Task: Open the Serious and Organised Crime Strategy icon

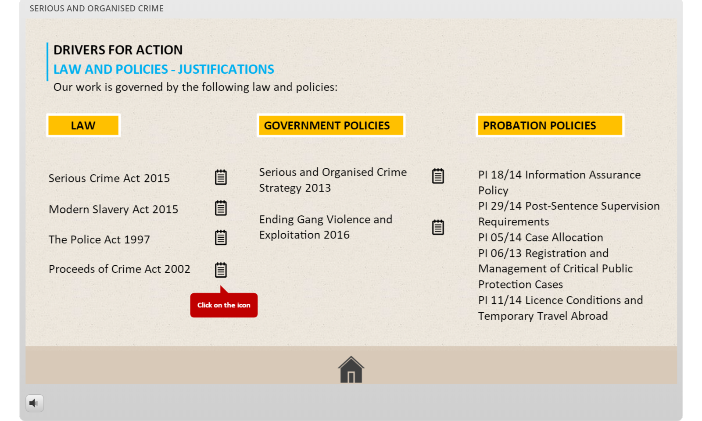Action: point(438,176)
